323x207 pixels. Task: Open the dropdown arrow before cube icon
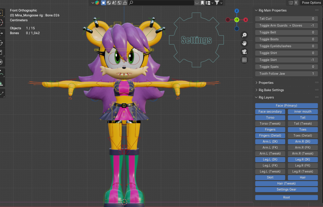[93, 3]
